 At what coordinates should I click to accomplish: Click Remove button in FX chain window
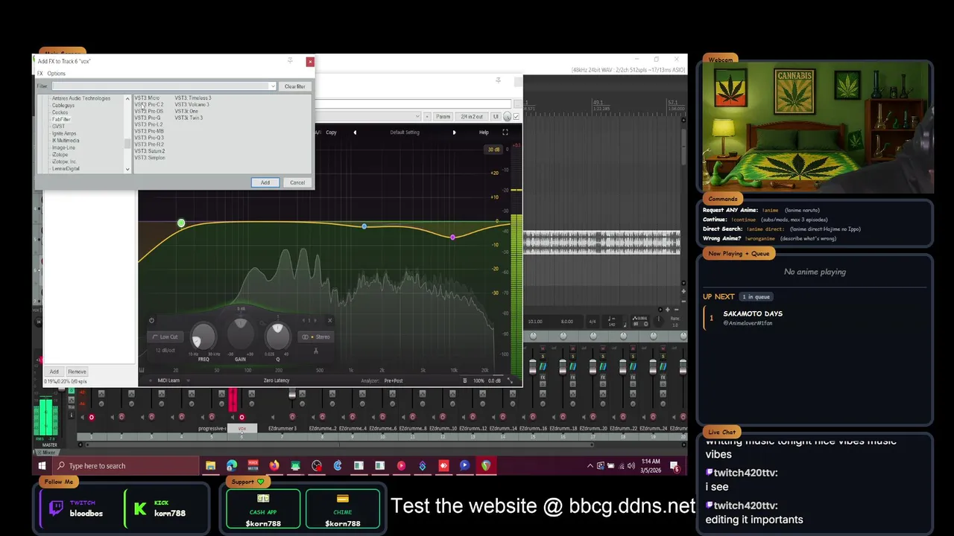[77, 371]
